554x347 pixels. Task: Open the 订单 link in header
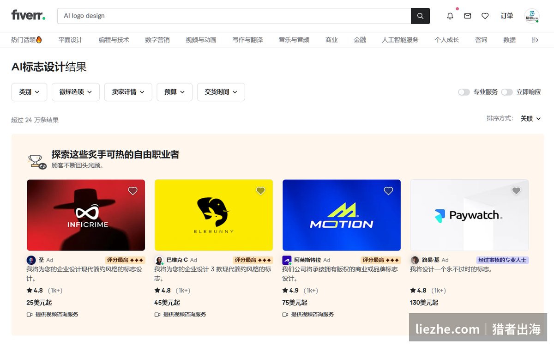(507, 16)
